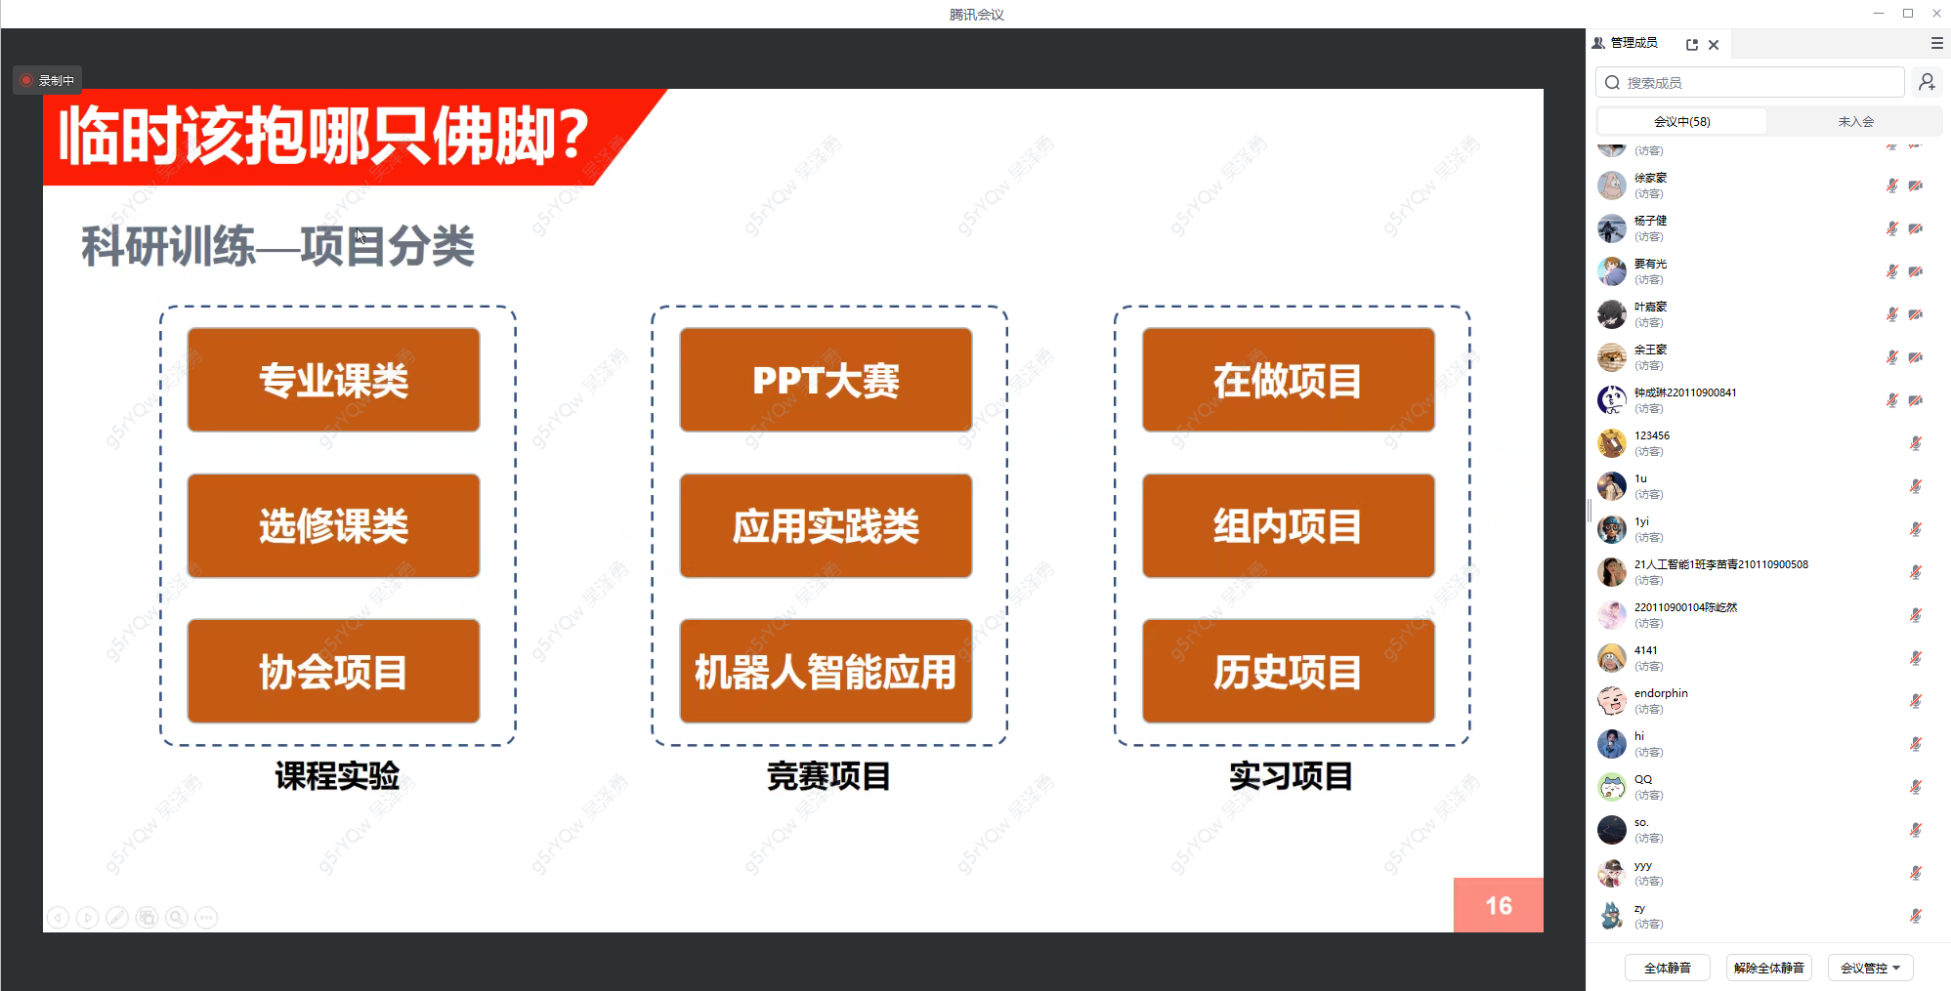
Task: Open the hamburger menu in the member panel
Action: point(1936,43)
